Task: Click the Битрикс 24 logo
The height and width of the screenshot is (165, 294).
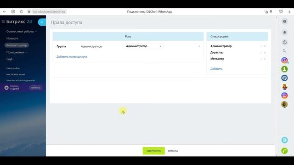Action: [x=19, y=22]
